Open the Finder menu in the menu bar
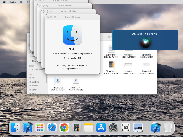Image resolution: width=183 pixels, height=137 pixels. (x=13, y=2)
